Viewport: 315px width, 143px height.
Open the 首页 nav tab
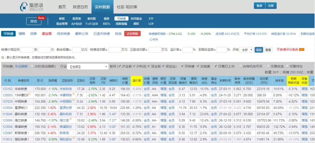(62, 7)
